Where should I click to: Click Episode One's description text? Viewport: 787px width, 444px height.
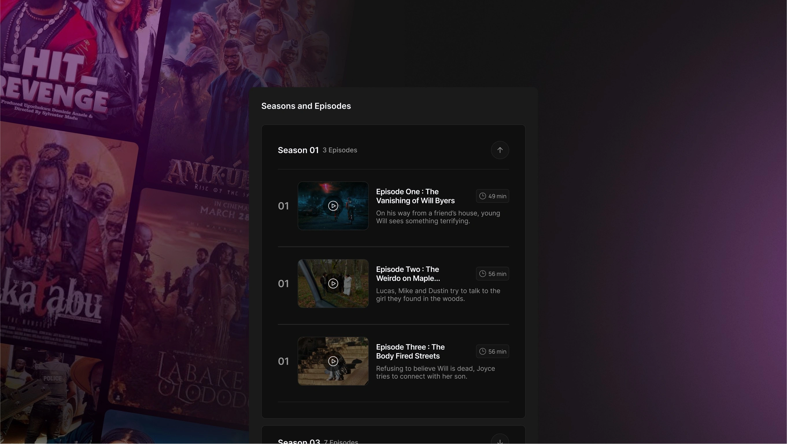438,217
